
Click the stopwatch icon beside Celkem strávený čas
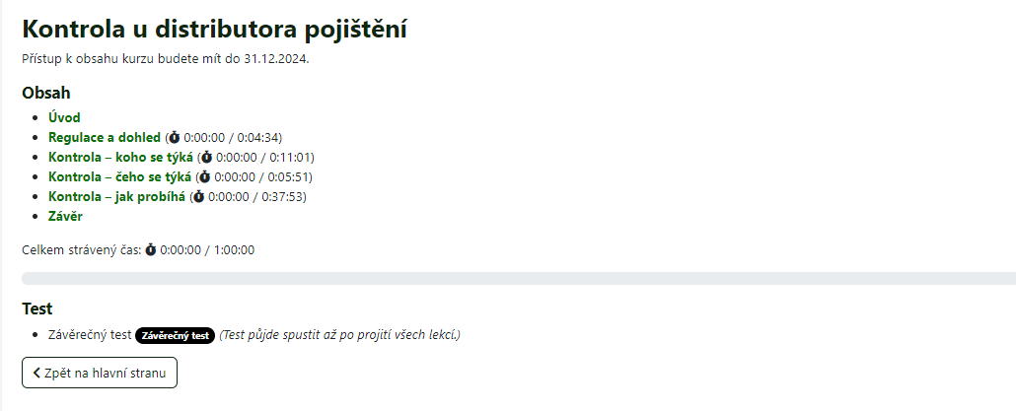click(151, 249)
